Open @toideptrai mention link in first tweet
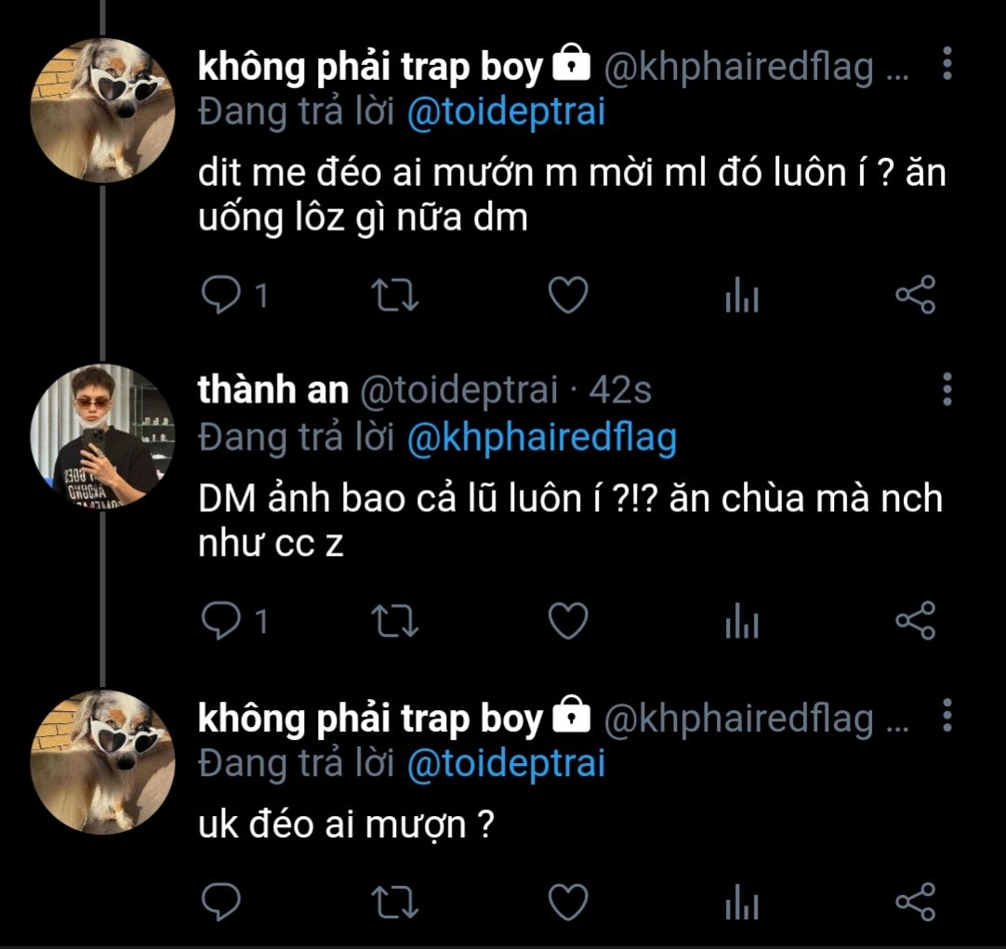 (506, 112)
